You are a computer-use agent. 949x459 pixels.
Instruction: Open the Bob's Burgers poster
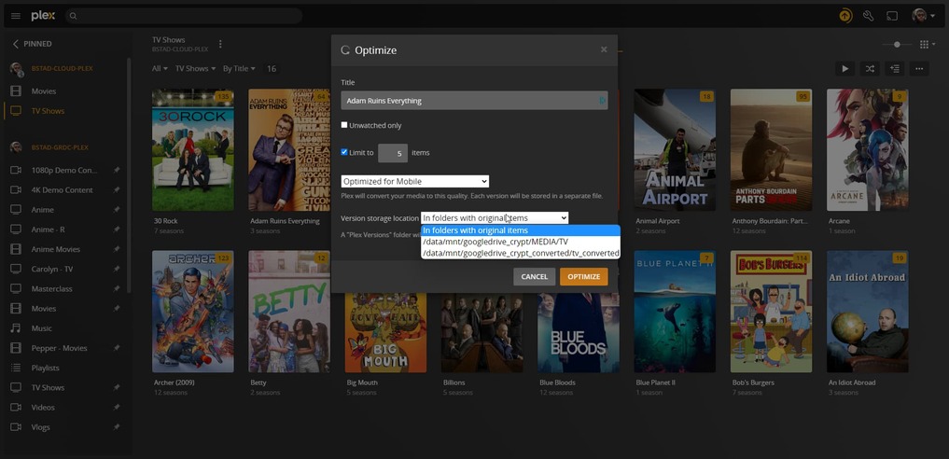pos(771,312)
